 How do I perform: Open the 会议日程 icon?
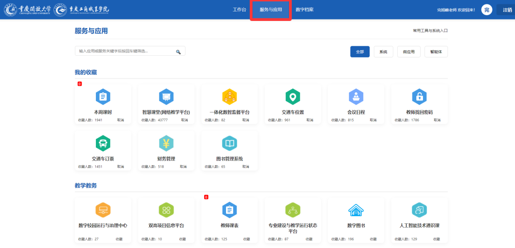(x=356, y=97)
